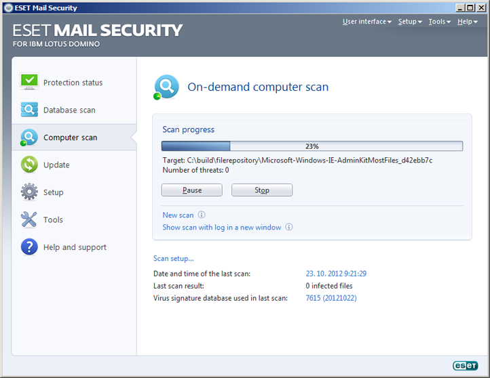Image resolution: width=490 pixels, height=378 pixels.
Task: Click the ESET logo badge at bottom
Action: [x=466, y=366]
